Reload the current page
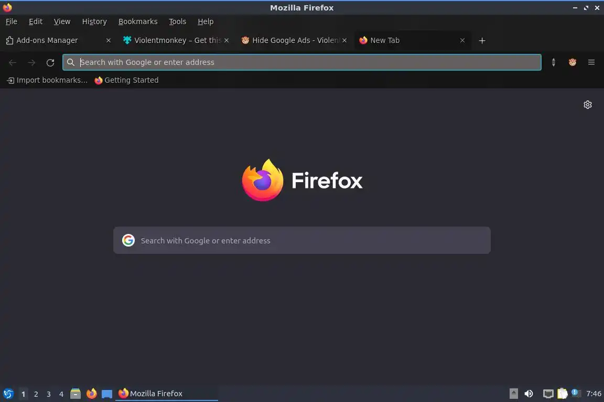The image size is (604, 402). pyautogui.click(x=50, y=62)
